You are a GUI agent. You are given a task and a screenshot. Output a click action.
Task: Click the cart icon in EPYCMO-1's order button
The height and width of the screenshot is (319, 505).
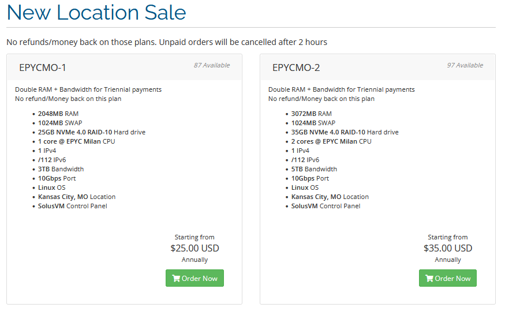pyautogui.click(x=175, y=279)
